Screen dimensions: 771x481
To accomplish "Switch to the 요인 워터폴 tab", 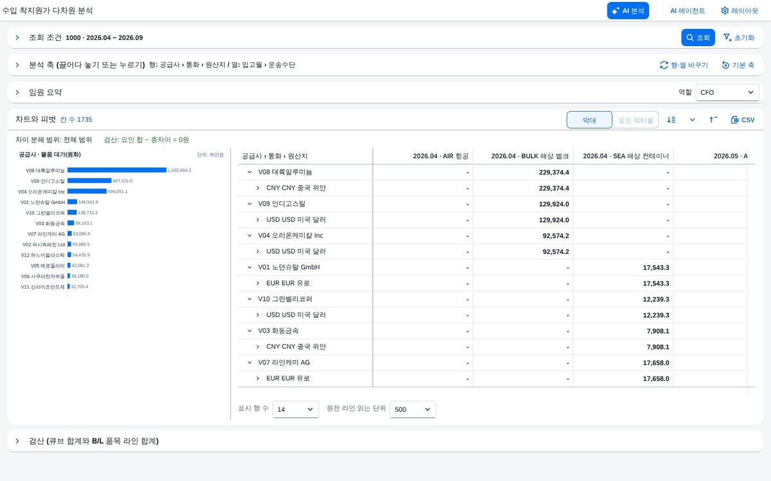I will click(635, 120).
